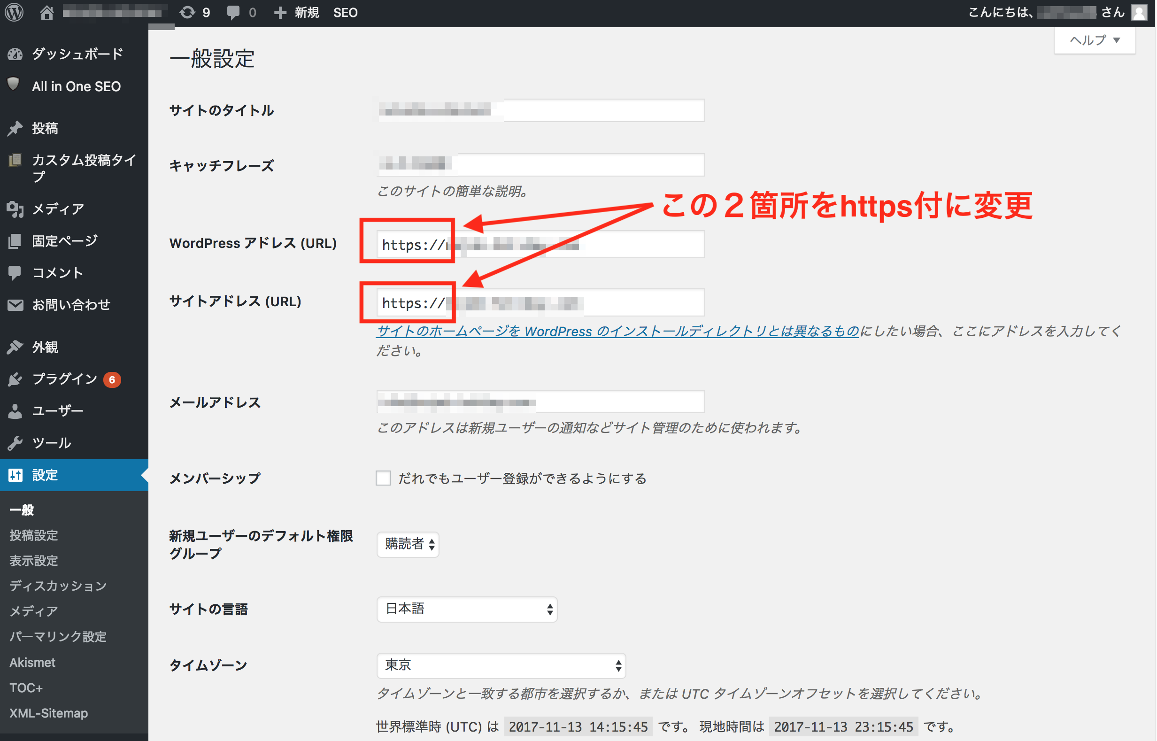Open the 投稿 (Posts) menu
Viewport: 1157px width, 741px height.
click(x=45, y=128)
